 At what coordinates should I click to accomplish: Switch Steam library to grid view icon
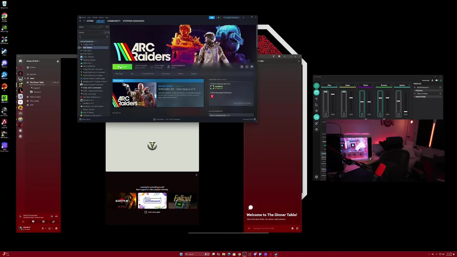coord(107,27)
